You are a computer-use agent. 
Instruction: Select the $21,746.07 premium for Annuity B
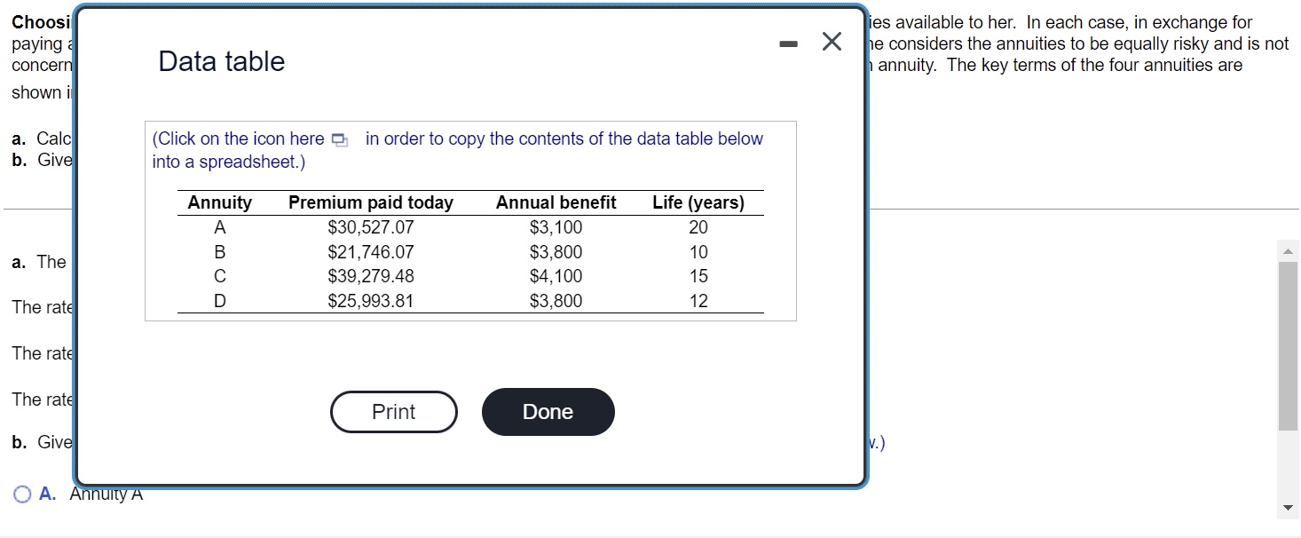(x=369, y=252)
